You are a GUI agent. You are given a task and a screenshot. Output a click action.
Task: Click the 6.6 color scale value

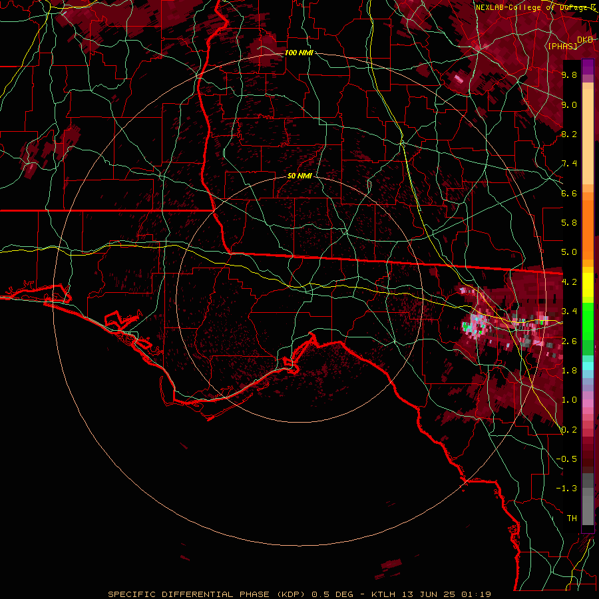[x=569, y=193]
